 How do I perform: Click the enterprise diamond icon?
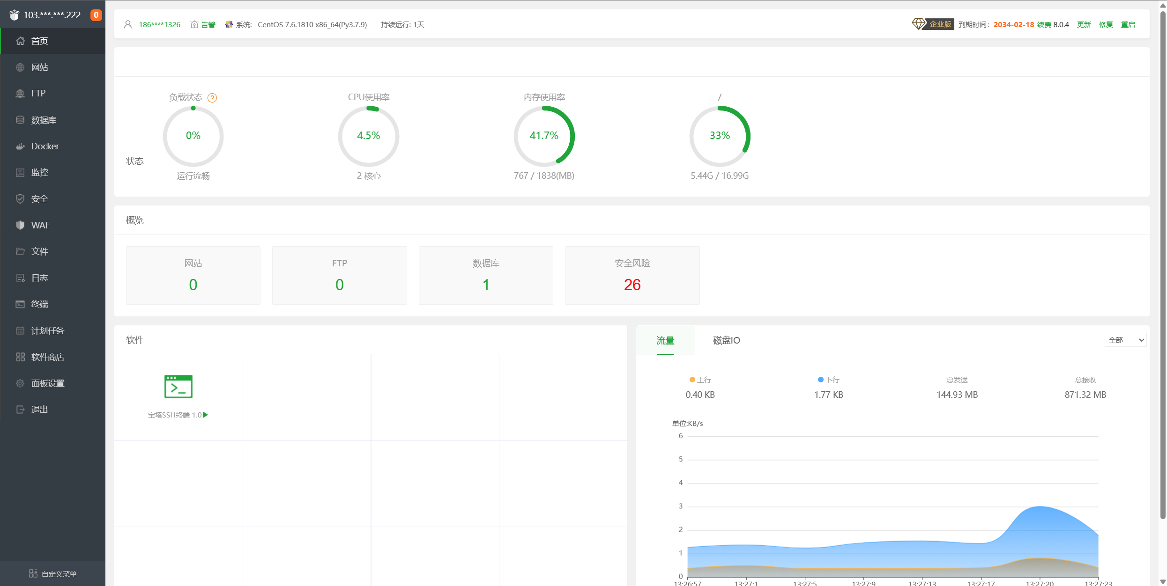click(919, 24)
